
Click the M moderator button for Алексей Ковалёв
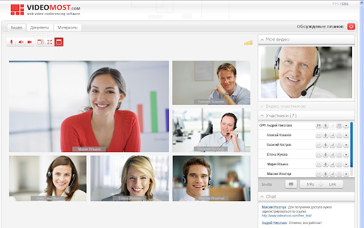(x=318, y=135)
